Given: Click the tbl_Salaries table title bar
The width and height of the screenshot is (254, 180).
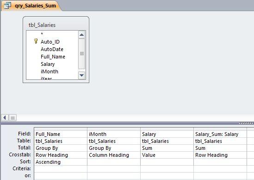Looking at the screenshot, I should (x=56, y=25).
